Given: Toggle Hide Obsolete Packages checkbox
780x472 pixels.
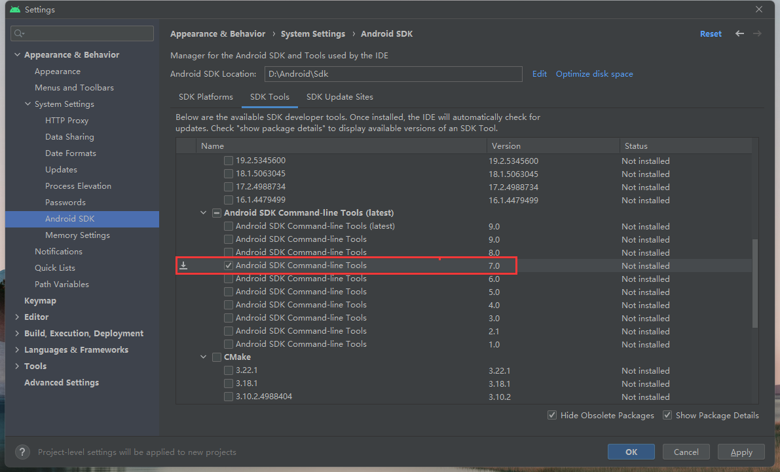Looking at the screenshot, I should 552,415.
